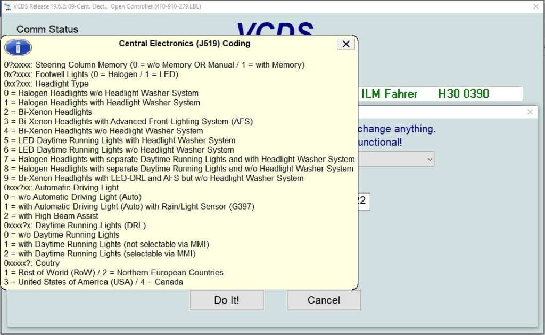The image size is (545, 335).
Task: Click line 6 = LED Daytime Running Lights w/o Washer
Action: (119, 149)
